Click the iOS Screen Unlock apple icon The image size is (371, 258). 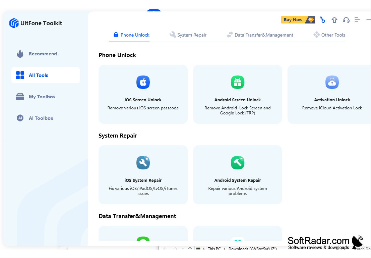coord(143,82)
